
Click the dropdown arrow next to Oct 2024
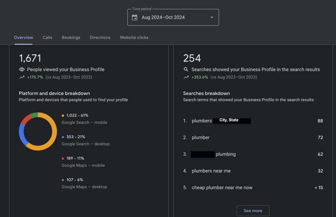coord(212,17)
